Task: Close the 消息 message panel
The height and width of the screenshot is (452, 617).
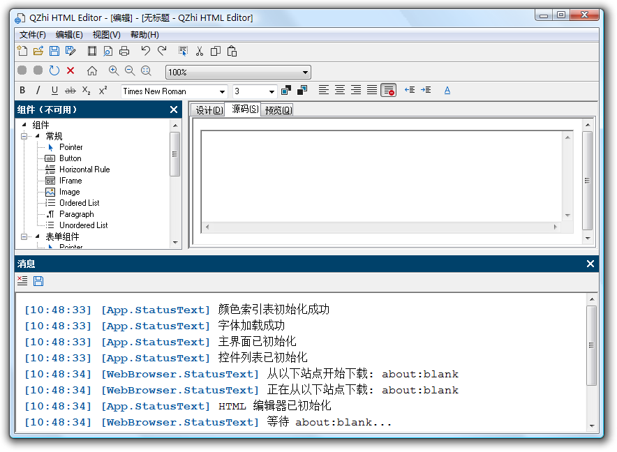Action: (590, 264)
